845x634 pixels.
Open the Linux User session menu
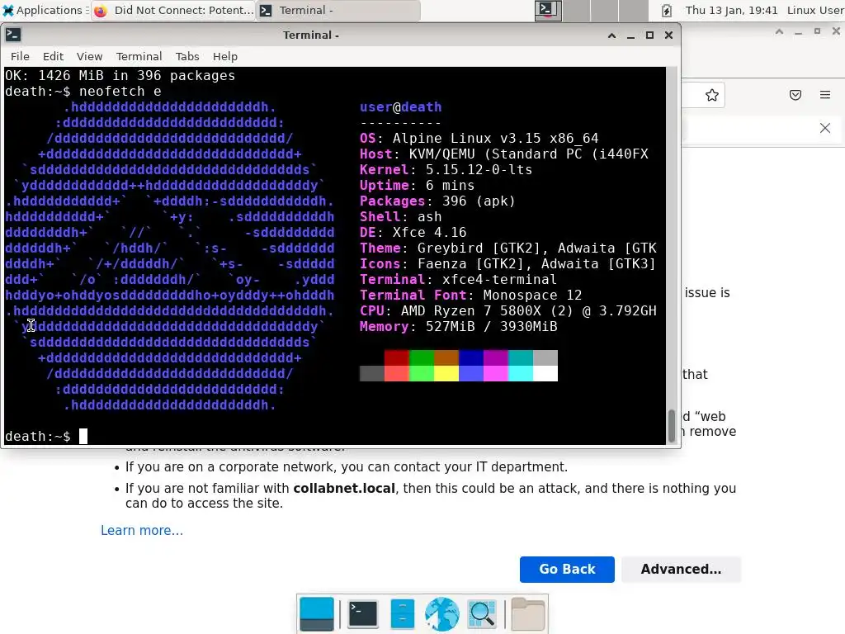pos(815,10)
